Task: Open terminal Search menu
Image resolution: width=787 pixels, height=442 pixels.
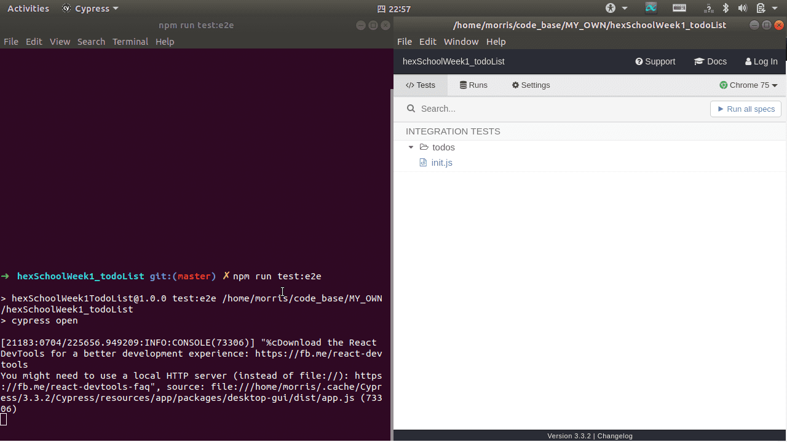Action: click(x=91, y=42)
